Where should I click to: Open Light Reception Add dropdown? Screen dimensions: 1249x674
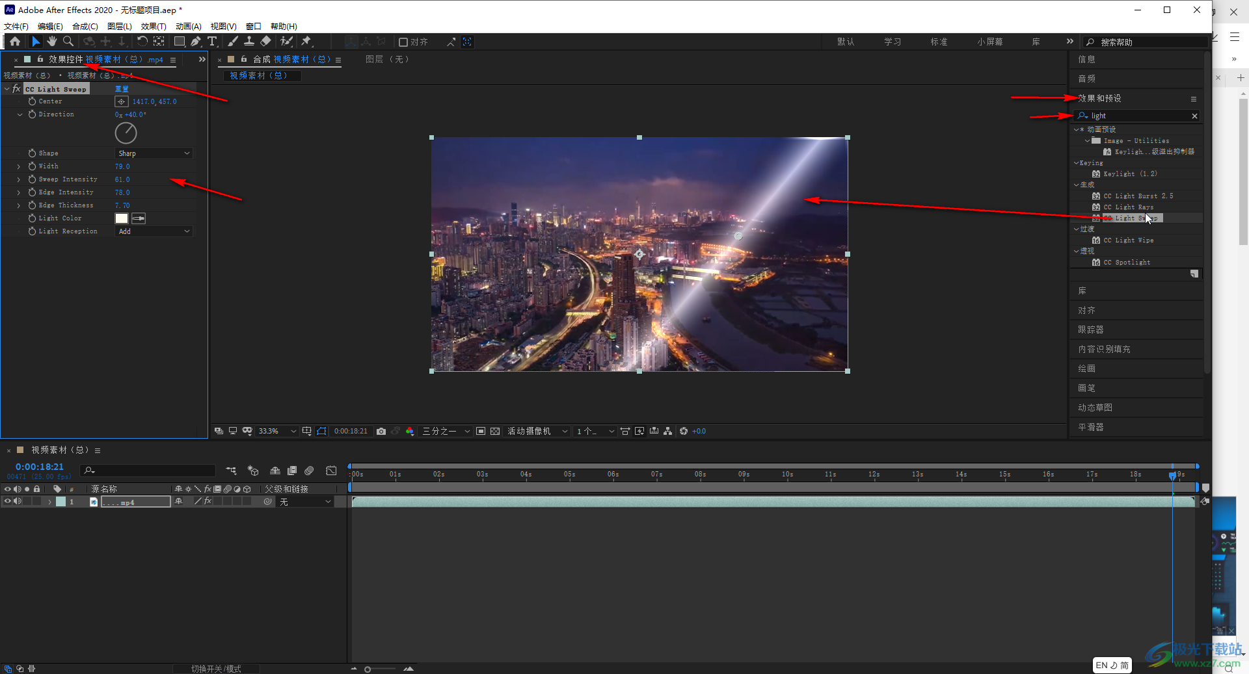[154, 231]
